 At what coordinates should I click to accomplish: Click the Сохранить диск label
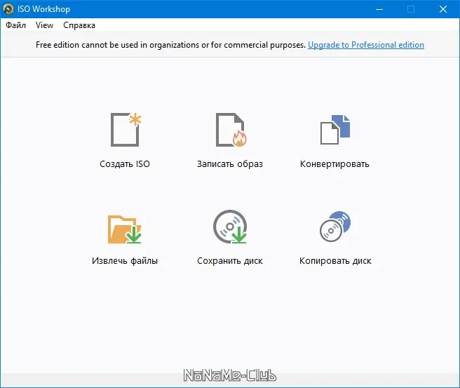pos(230,260)
